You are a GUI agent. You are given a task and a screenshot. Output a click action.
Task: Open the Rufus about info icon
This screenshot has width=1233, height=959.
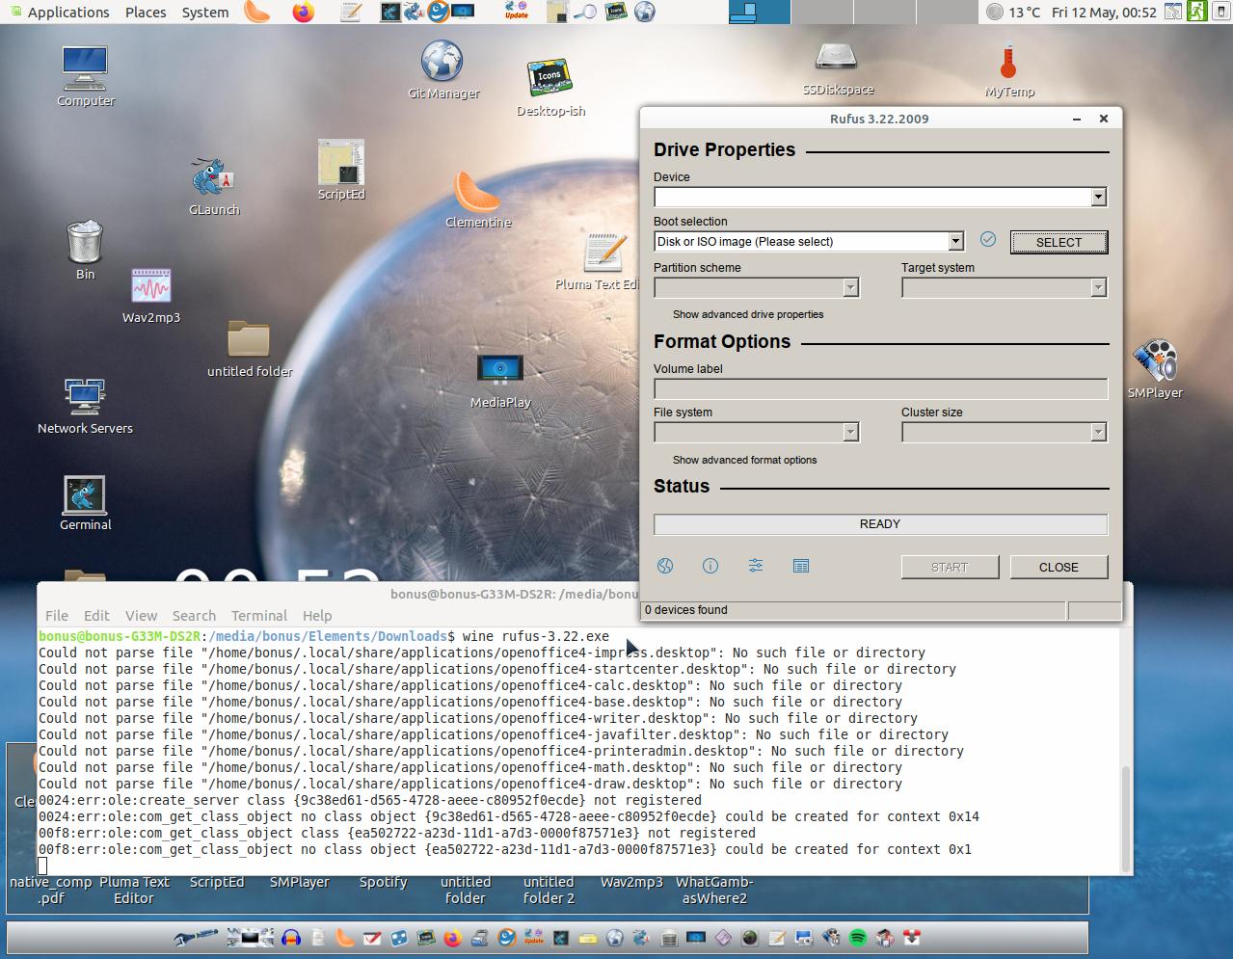pos(710,566)
